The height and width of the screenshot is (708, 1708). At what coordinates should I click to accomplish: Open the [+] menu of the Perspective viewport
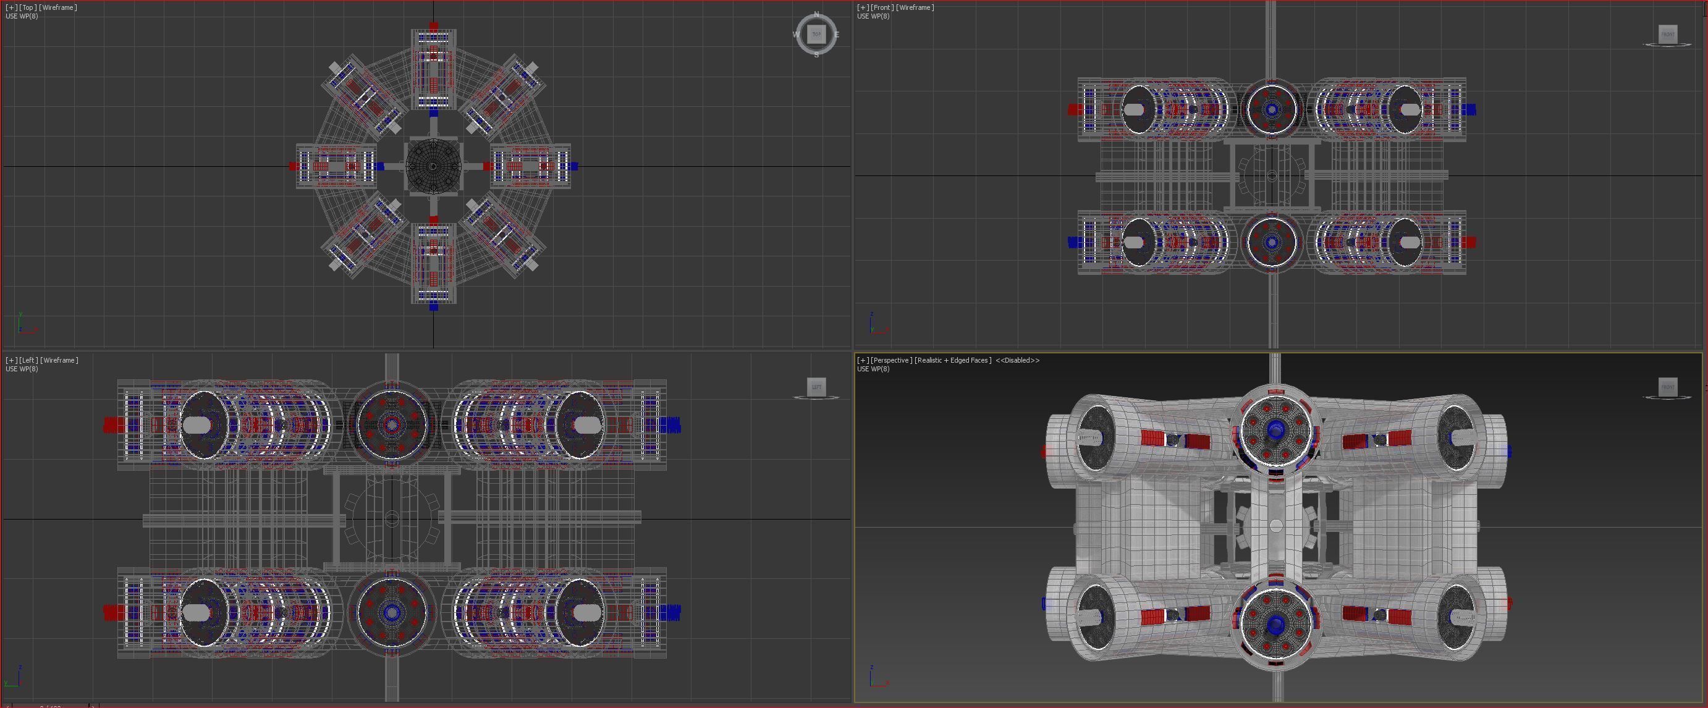click(863, 360)
